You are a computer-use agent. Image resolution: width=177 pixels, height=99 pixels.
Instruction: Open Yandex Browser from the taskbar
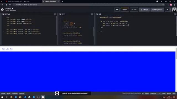coord(43,97)
